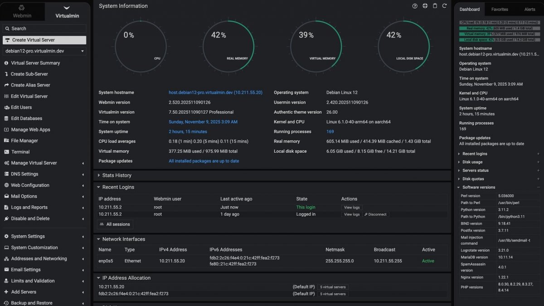Click the refresh icon in System Information header
This screenshot has width=544, height=306.
[444, 6]
